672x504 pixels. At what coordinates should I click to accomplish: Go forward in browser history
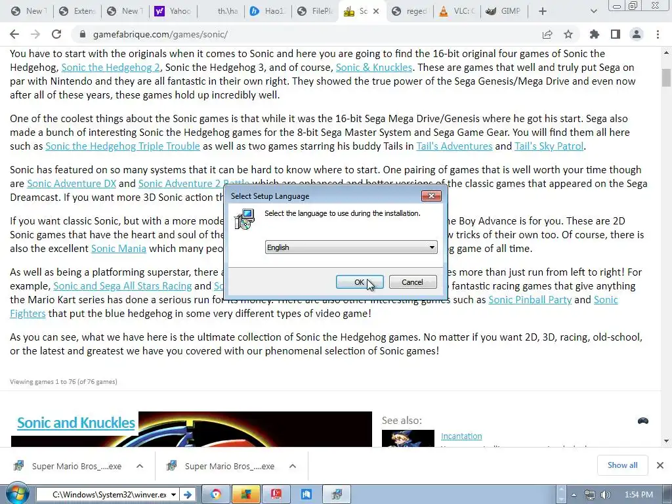click(x=35, y=34)
